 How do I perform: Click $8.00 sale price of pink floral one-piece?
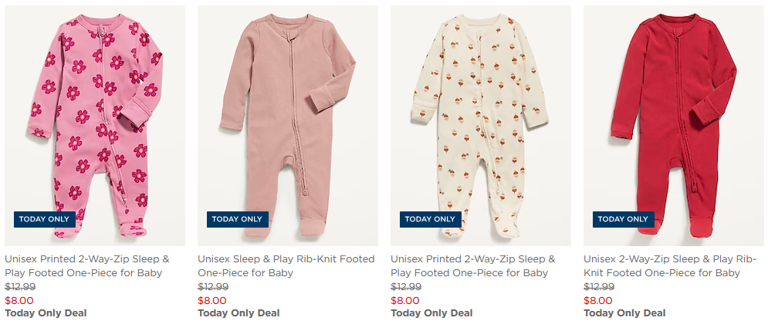[19, 300]
